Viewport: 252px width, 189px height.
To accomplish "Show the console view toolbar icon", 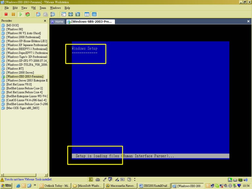I will pyautogui.click(x=94, y=14).
